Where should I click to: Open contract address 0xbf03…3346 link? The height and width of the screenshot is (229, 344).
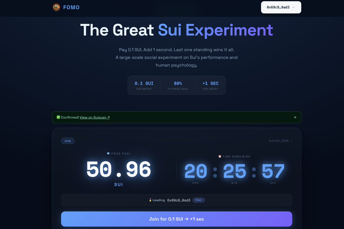tap(280, 141)
